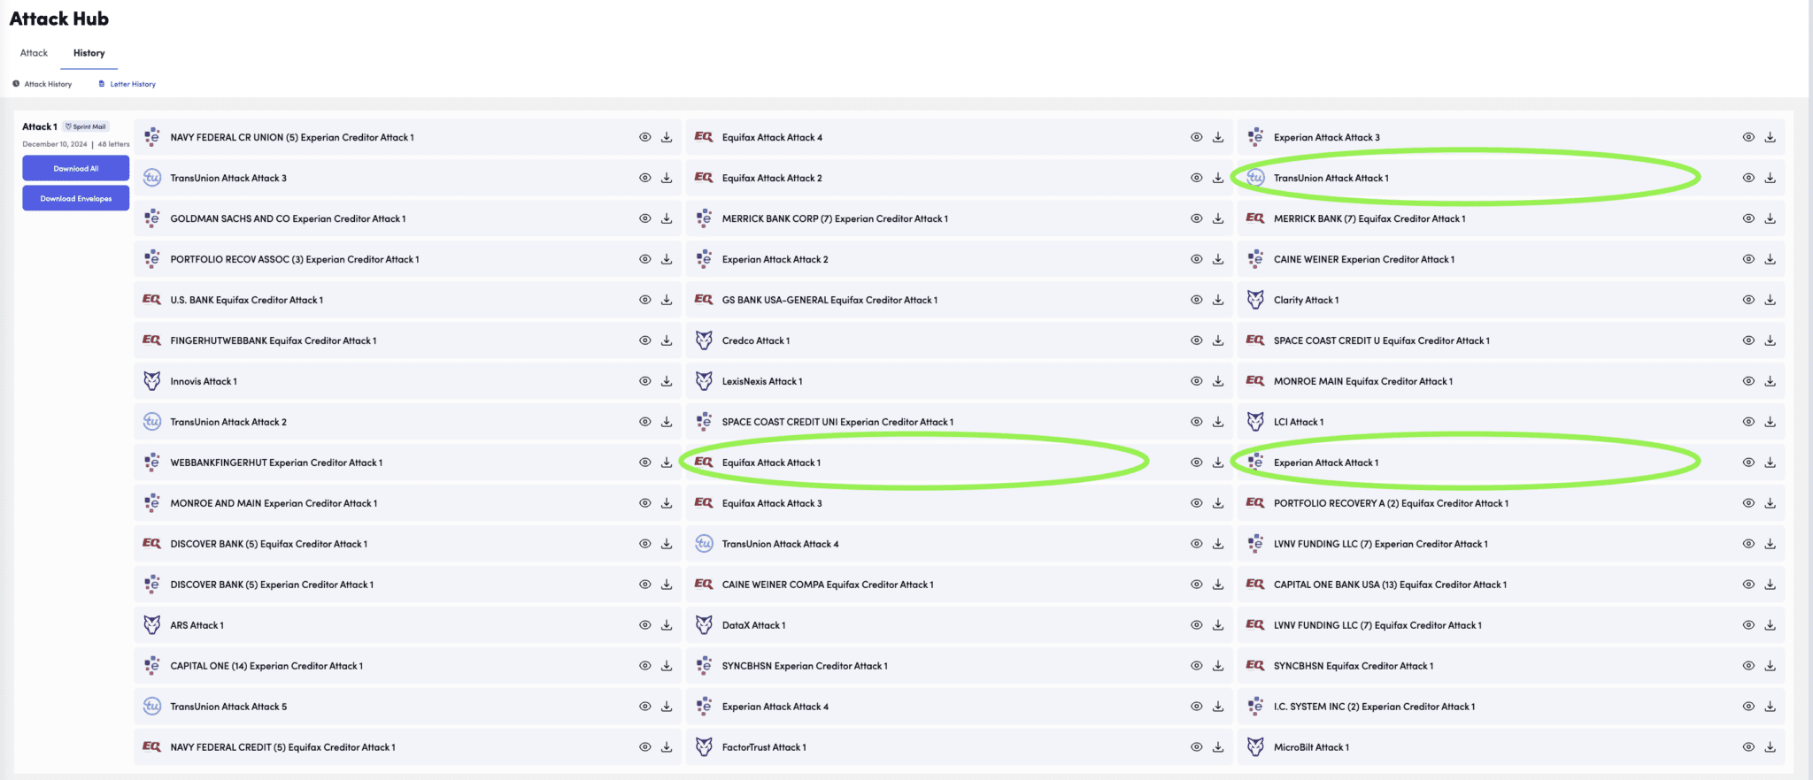Click the Equifax logo beside U.S. BANK letter

coord(151,300)
